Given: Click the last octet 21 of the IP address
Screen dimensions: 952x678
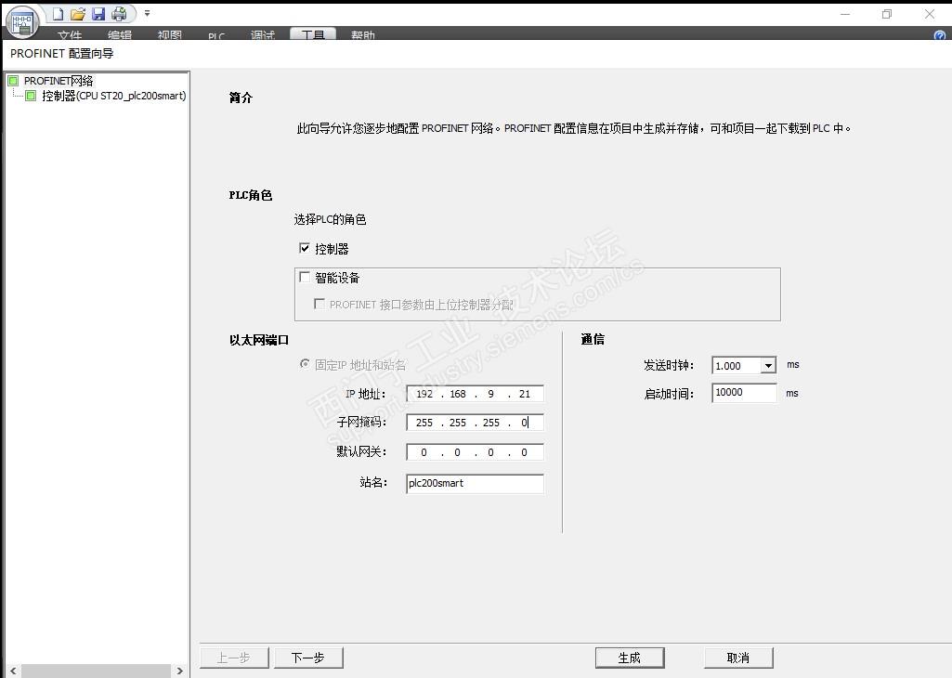Looking at the screenshot, I should [525, 394].
